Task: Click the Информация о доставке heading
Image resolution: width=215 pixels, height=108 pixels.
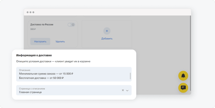Action: [x=34, y=55]
